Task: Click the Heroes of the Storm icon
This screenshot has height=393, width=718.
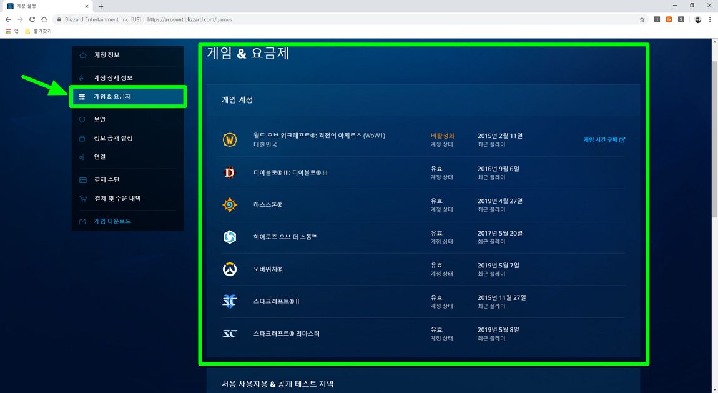Action: click(229, 237)
